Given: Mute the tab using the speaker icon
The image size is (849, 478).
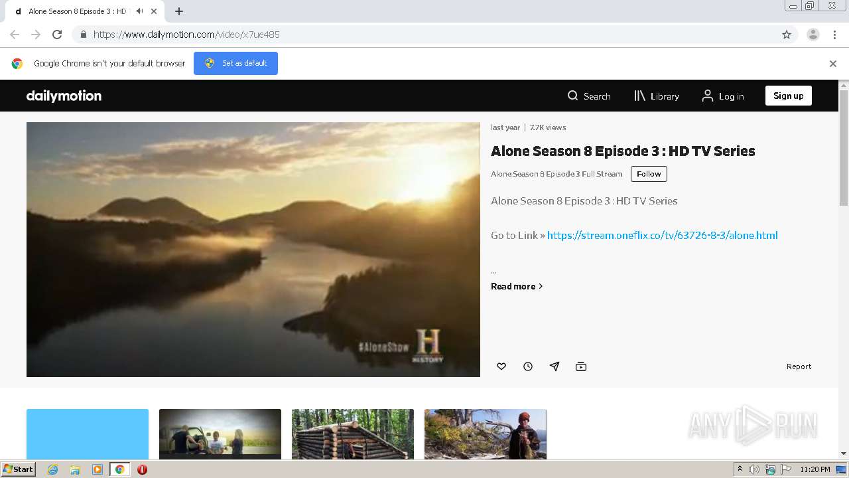Looking at the screenshot, I should (x=139, y=11).
